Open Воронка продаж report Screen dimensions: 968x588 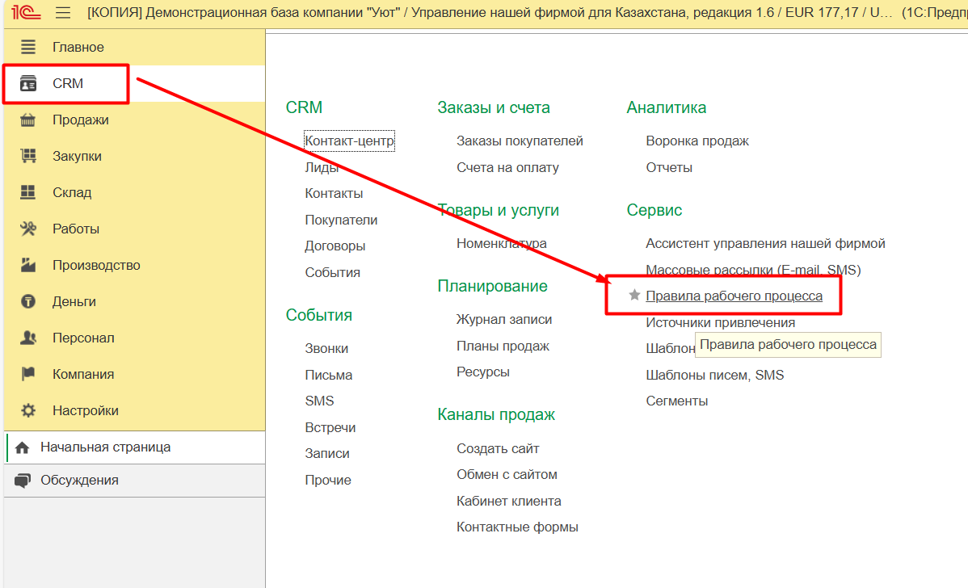point(697,141)
